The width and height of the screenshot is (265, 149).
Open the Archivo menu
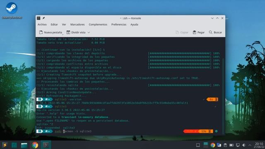tap(42, 24)
